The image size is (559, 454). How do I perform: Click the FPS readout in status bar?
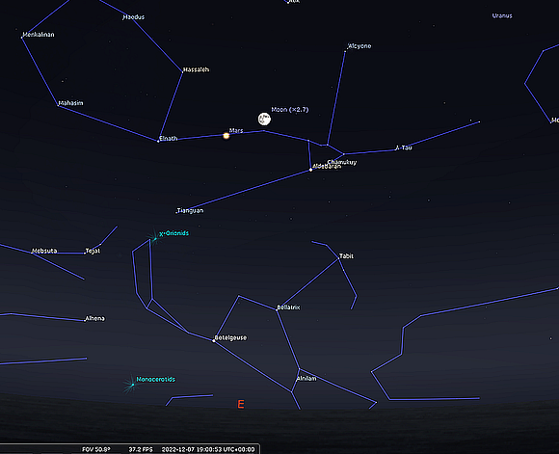141,449
